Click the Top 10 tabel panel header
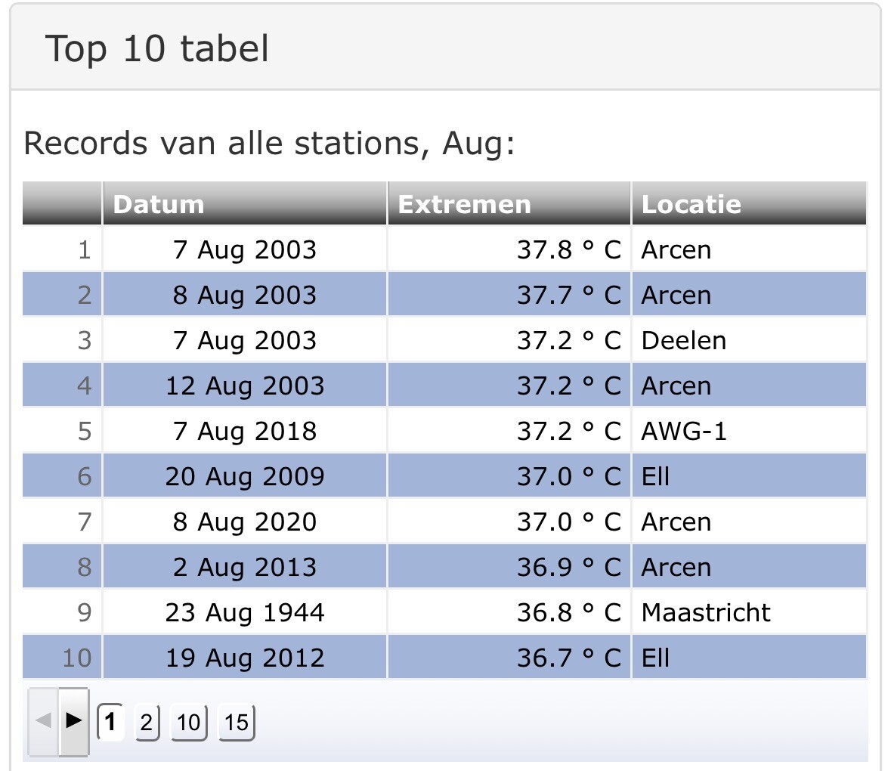Viewport: 891px width, 771px height. (446, 48)
